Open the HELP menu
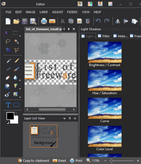 [97, 12]
